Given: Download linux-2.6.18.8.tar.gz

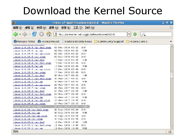Looking at the screenshot, I should 28,97.
